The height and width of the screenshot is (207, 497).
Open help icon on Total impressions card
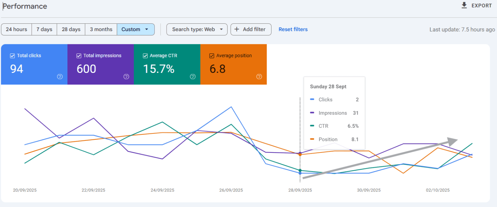point(126,77)
